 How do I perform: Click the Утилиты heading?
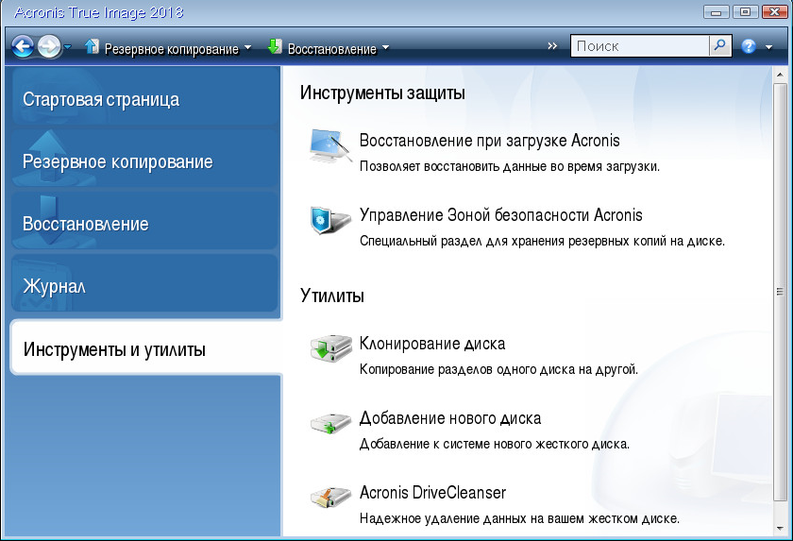click(x=332, y=296)
